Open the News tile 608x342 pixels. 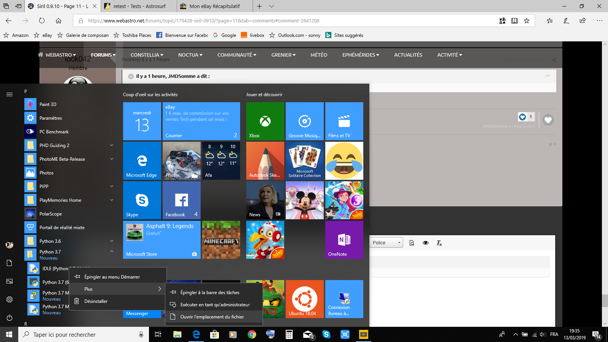coord(265,200)
